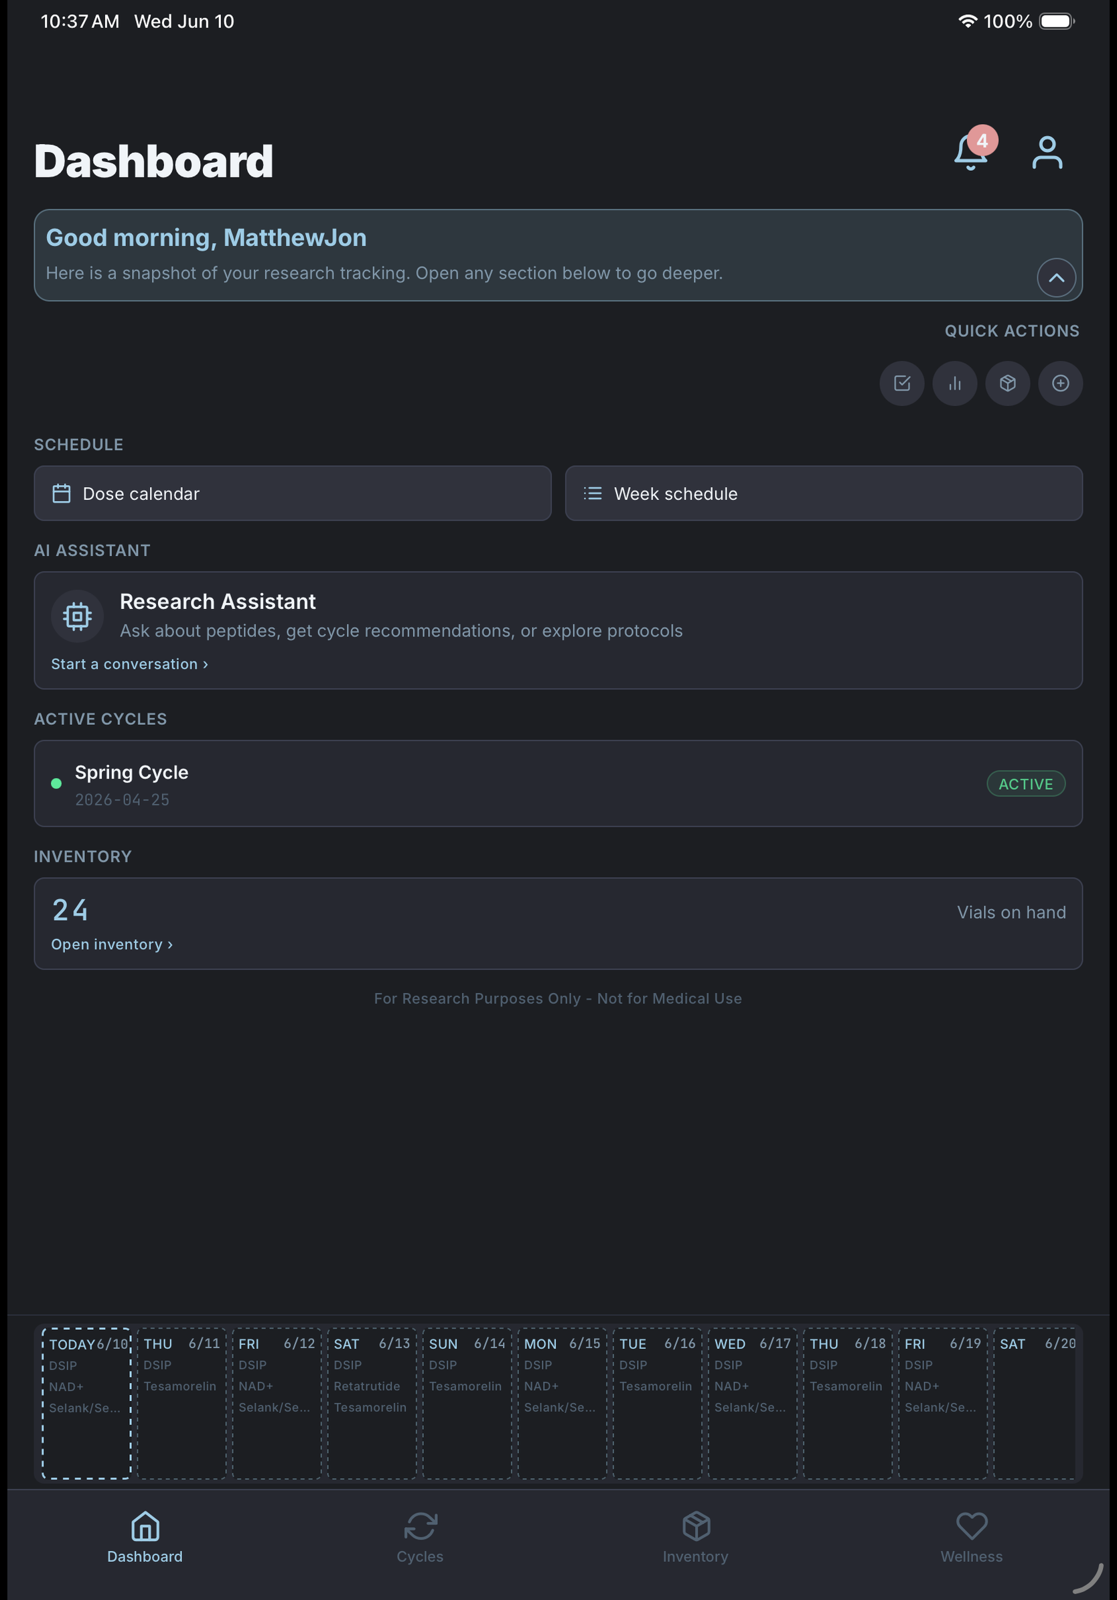Collapse the Good morning greeting card

[1055, 277]
